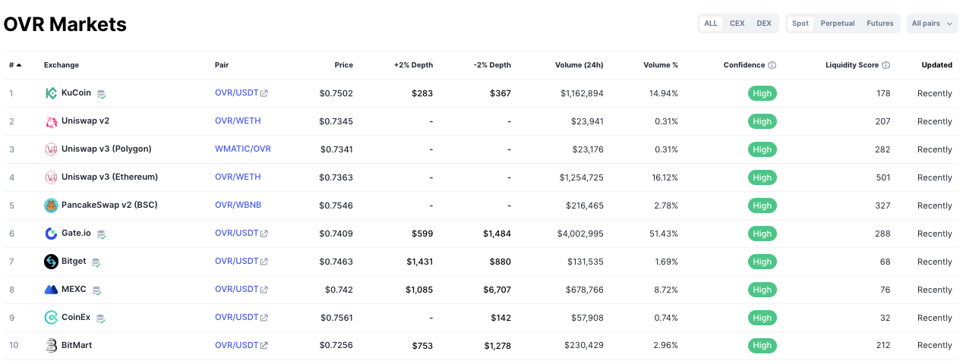The height and width of the screenshot is (364, 963).
Task: Select the ALL exchanges tab
Action: (x=711, y=24)
